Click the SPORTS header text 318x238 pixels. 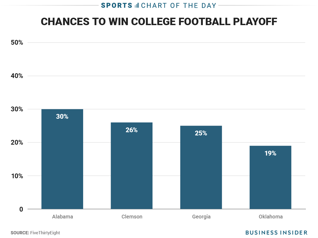pos(117,5)
